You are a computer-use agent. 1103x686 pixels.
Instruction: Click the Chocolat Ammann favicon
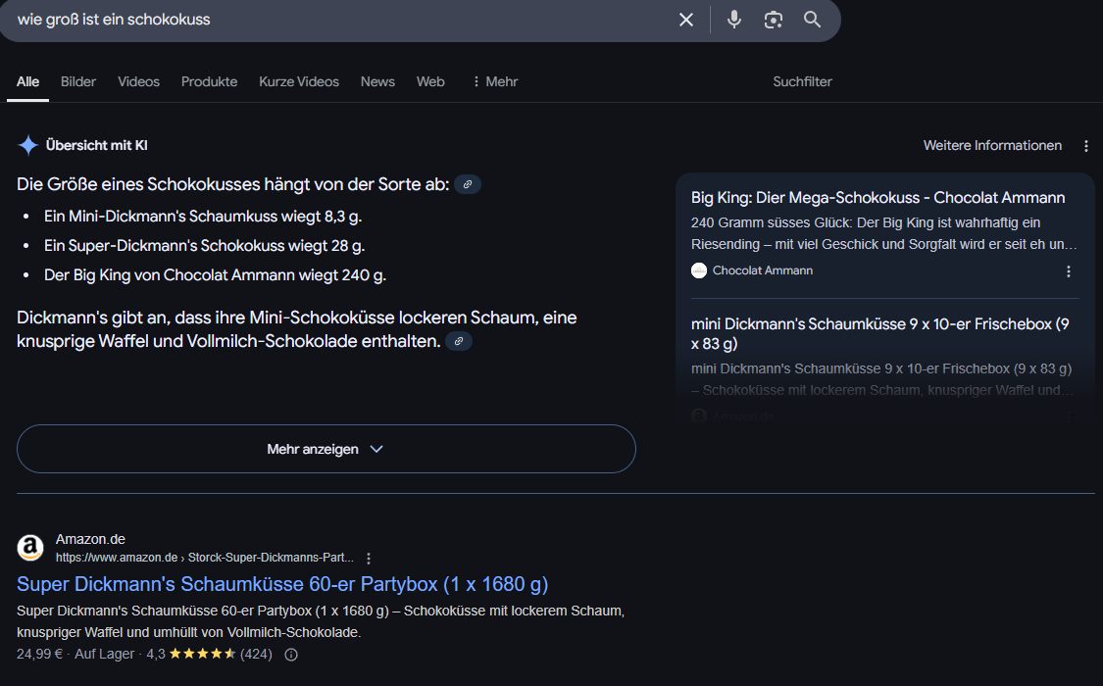pyautogui.click(x=698, y=270)
